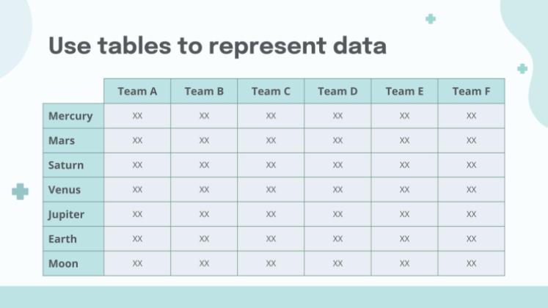Click the Jupiter cell under Team C

271,214
